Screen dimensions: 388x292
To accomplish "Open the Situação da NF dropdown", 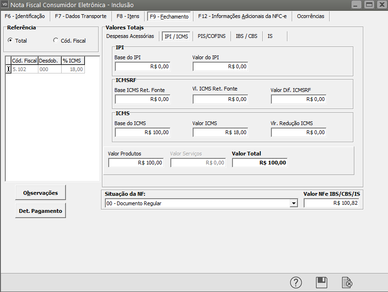I will [294, 203].
